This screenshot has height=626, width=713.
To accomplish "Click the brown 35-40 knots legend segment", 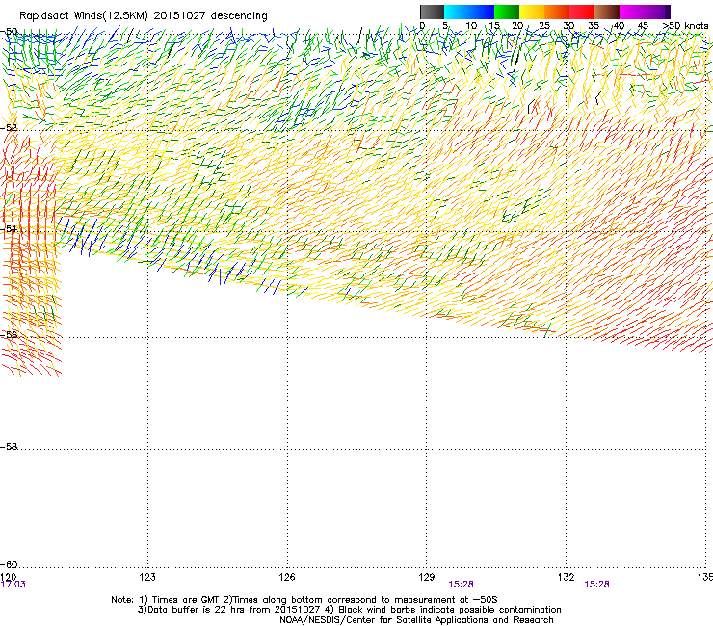I will 607,12.
